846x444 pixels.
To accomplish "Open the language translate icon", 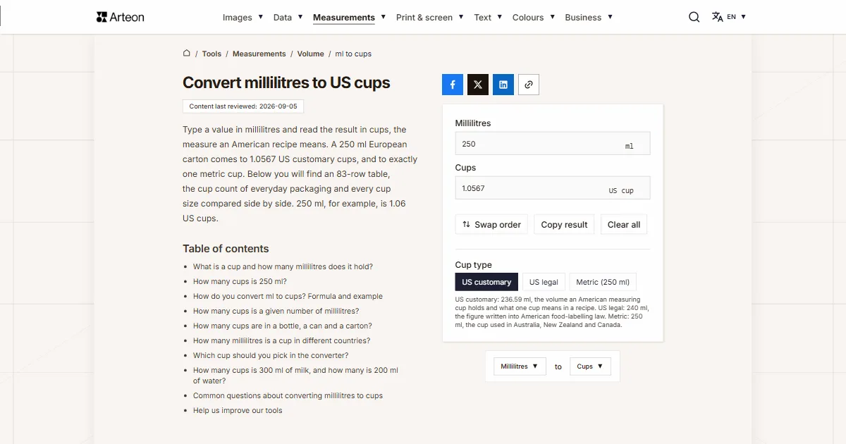I will 718,17.
